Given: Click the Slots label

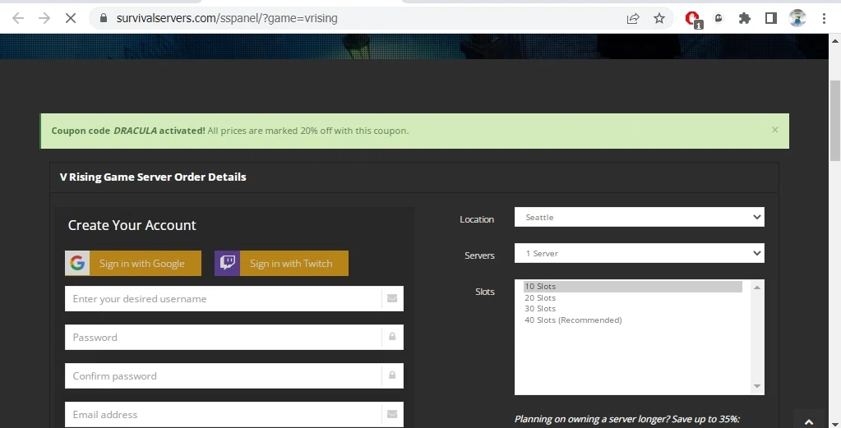Looking at the screenshot, I should [485, 292].
